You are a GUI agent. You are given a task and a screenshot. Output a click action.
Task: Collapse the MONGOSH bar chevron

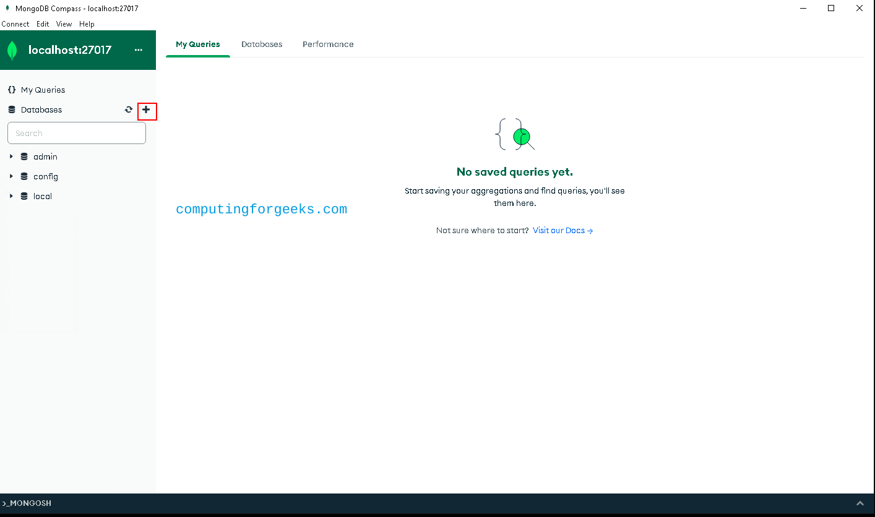pos(860,503)
